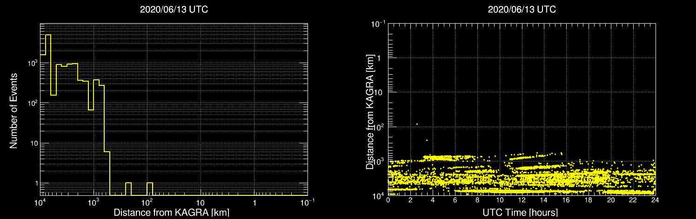Click the 10^-1 tick on histogram x-axis
The width and height of the screenshot is (696, 219).
tap(308, 203)
